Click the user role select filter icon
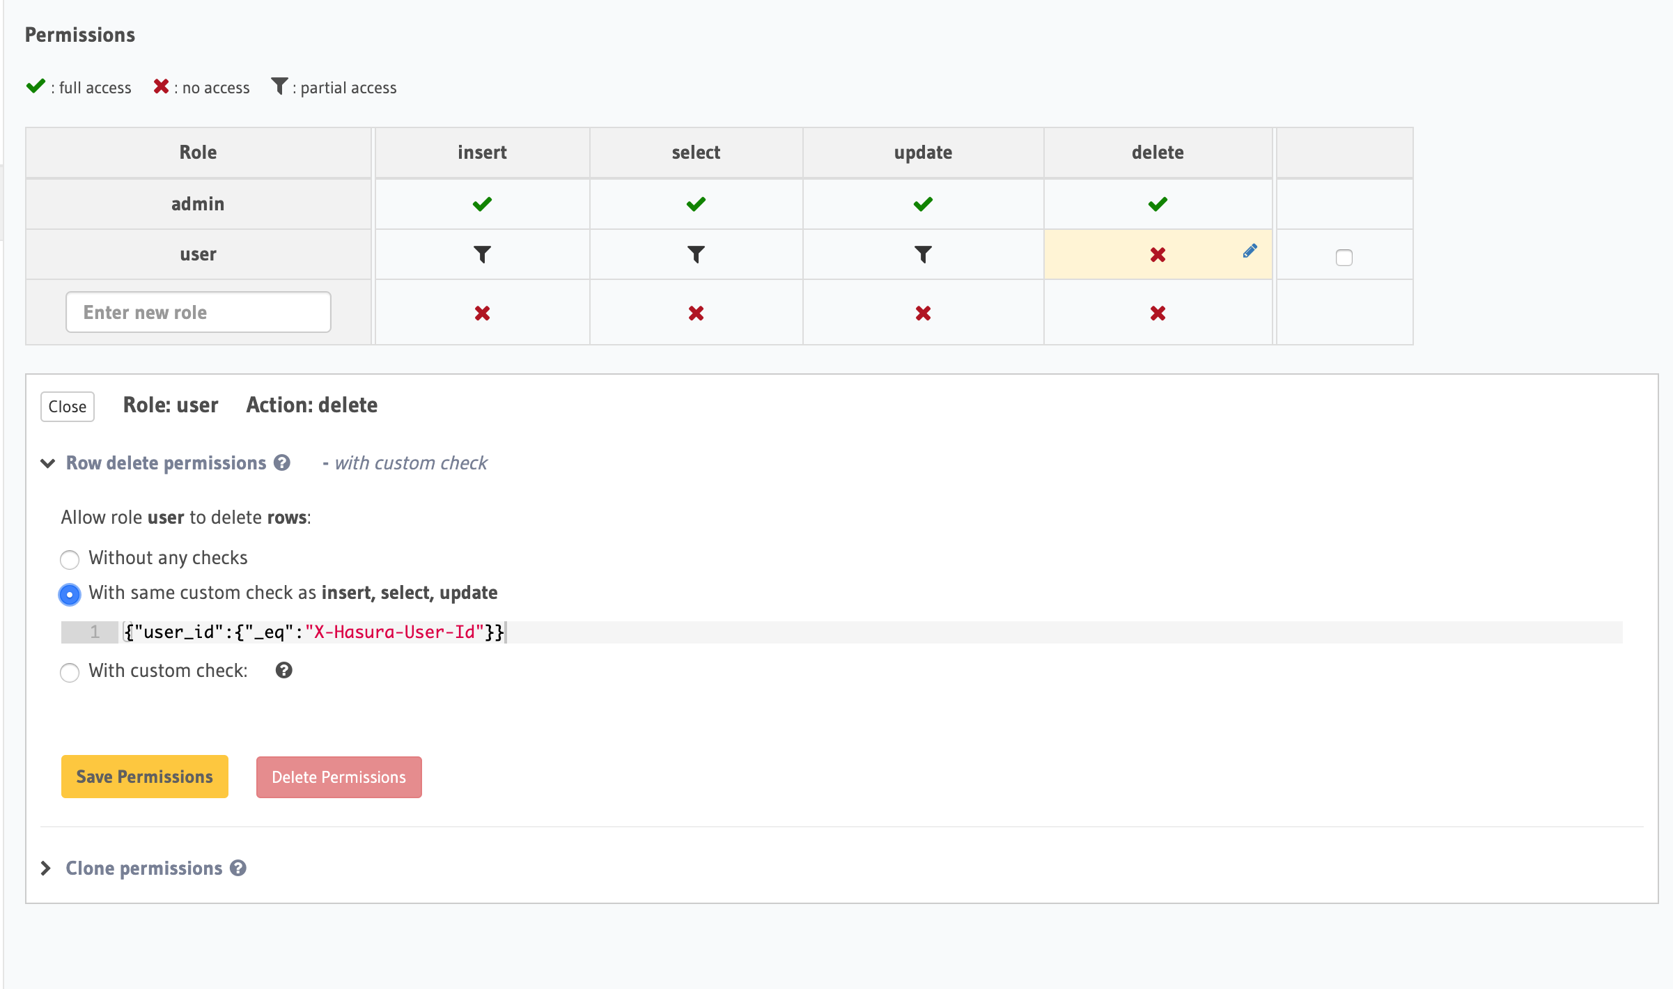The image size is (1673, 989). 696,254
